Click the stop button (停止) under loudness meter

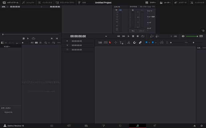pyautogui.click(x=133, y=31)
